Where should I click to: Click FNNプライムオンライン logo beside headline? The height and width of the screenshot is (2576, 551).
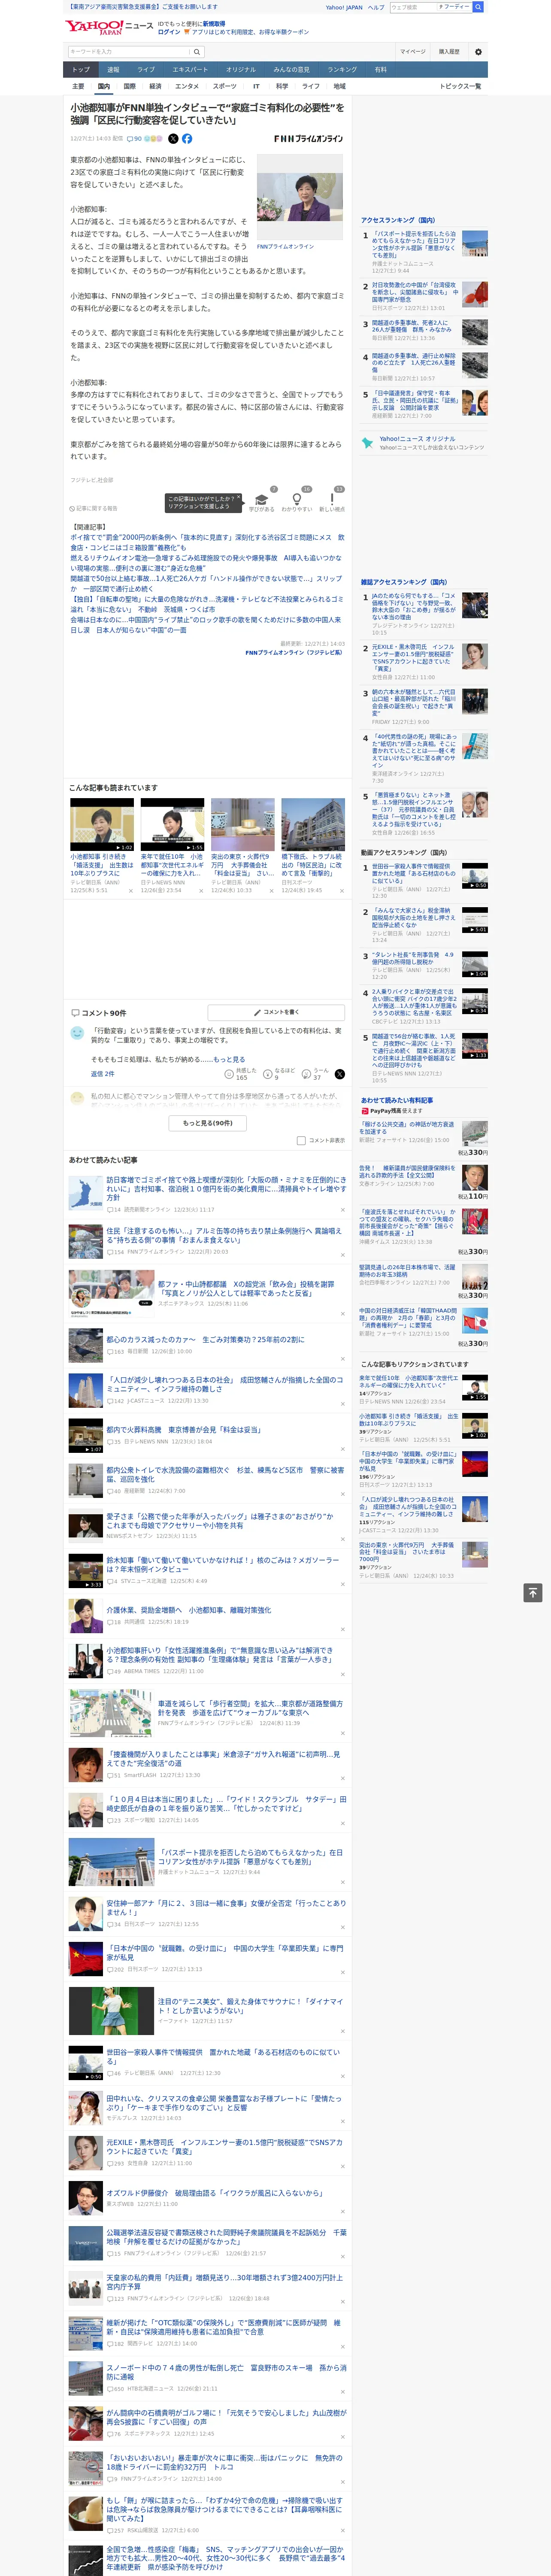309,139
